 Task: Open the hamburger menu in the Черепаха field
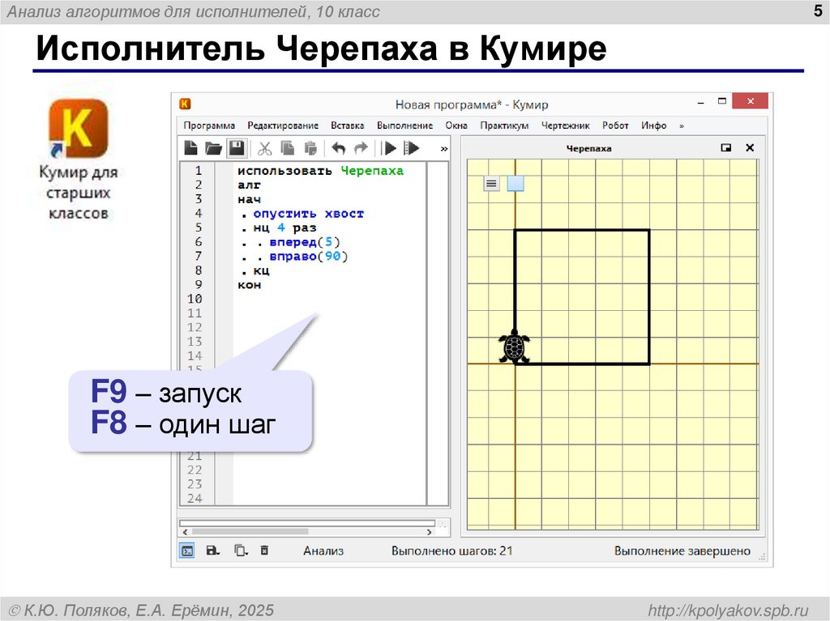point(490,183)
